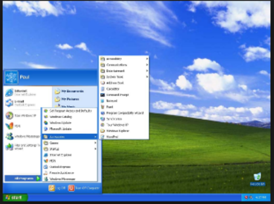
Task: Expand the Communications submenu folder
Action: click(x=124, y=65)
